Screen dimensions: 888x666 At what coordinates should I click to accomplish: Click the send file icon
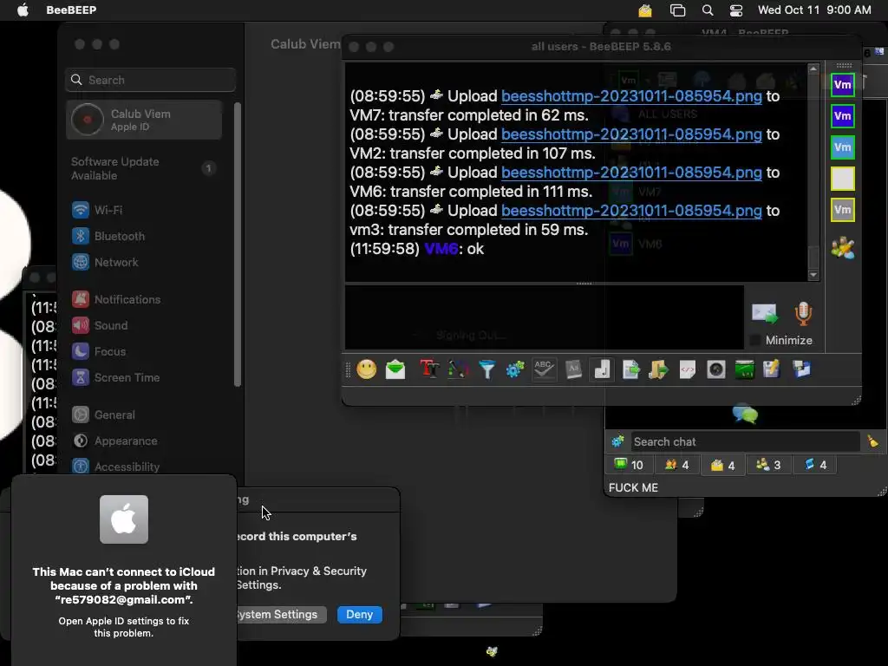click(630, 369)
